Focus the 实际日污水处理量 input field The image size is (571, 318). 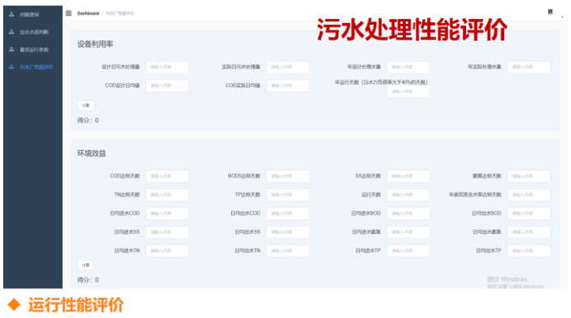288,67
